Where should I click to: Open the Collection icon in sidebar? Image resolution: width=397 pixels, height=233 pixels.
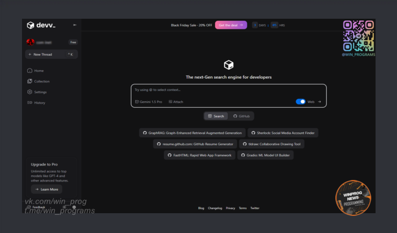(x=30, y=81)
